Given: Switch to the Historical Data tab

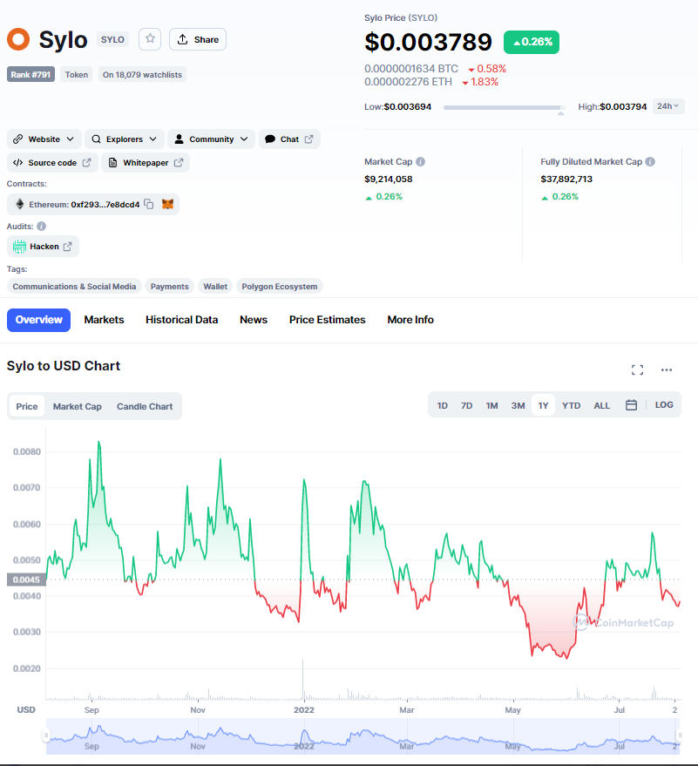Looking at the screenshot, I should (181, 320).
